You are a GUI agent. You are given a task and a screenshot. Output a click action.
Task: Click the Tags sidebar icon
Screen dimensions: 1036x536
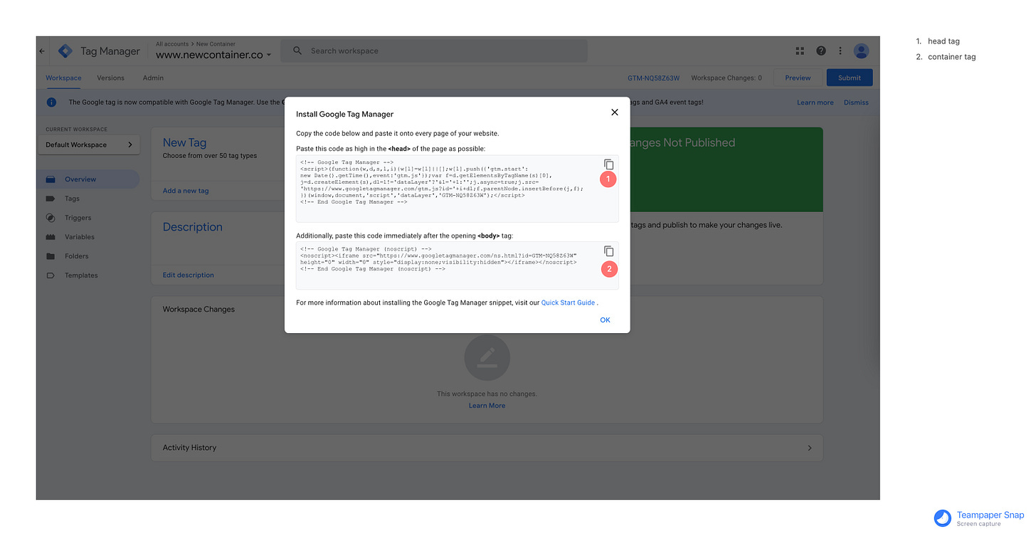point(51,199)
